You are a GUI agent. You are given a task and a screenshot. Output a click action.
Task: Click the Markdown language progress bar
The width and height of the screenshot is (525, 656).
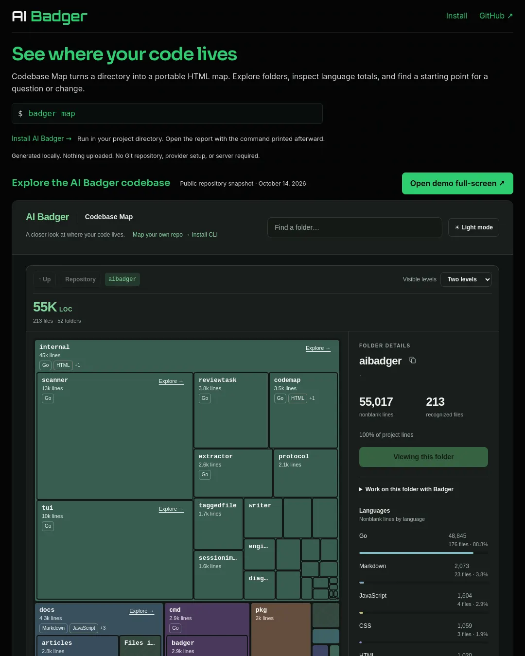[x=423, y=583]
